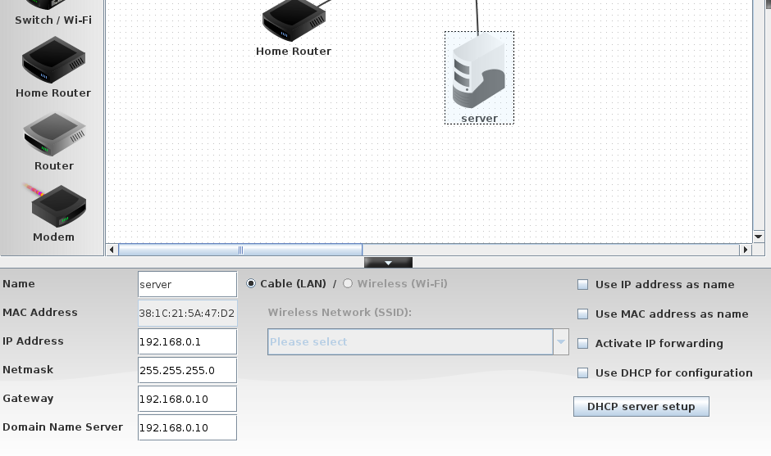Enable Use IP address as name
The width and height of the screenshot is (771, 456).
pyautogui.click(x=582, y=285)
